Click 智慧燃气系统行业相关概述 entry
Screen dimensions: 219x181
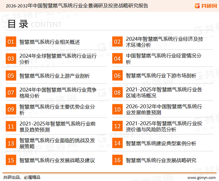pos(50,42)
